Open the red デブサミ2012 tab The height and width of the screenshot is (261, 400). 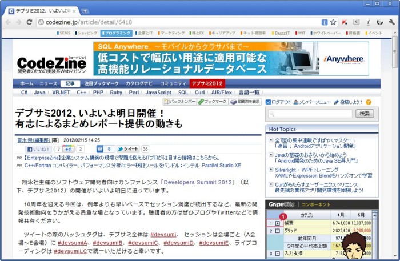pyautogui.click(x=207, y=83)
